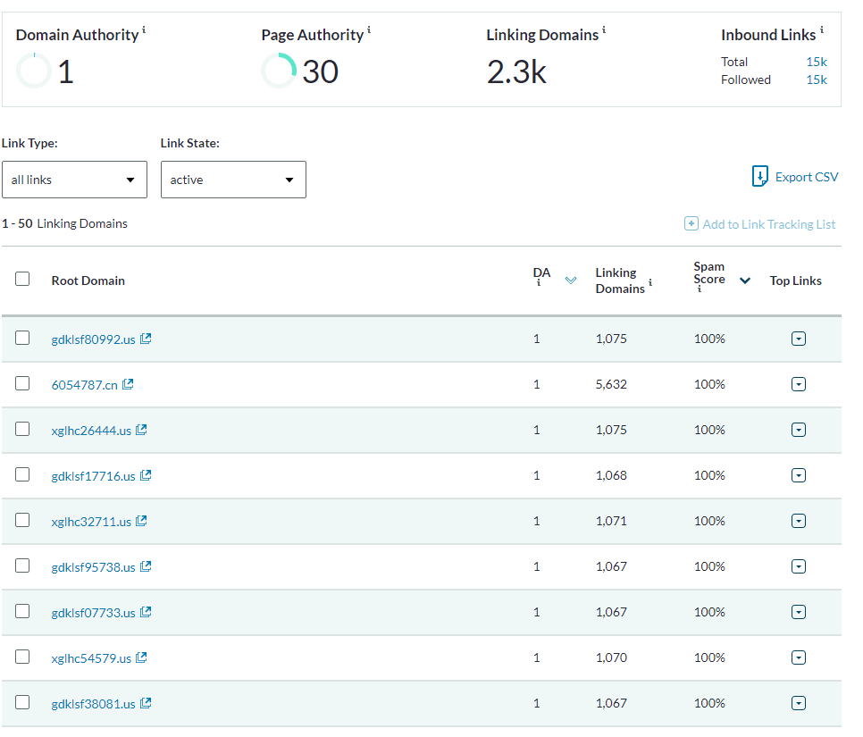Open 6054787.cn external link icon
The height and width of the screenshot is (737, 863).
(x=129, y=384)
